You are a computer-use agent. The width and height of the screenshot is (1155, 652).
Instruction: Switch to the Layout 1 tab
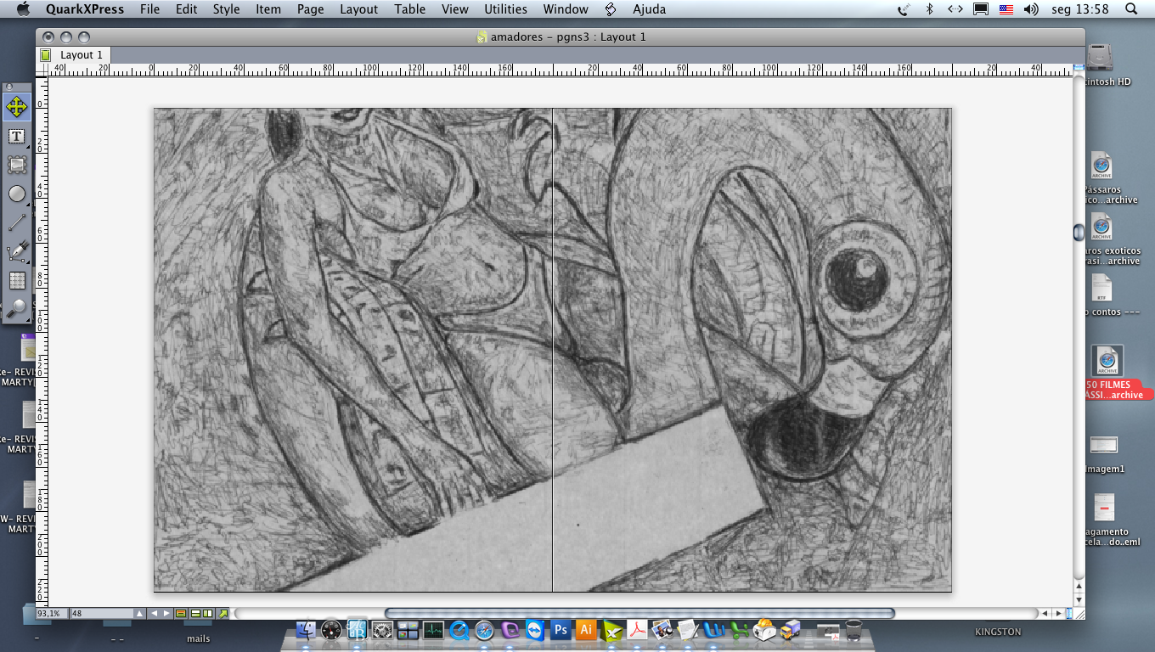(x=81, y=55)
